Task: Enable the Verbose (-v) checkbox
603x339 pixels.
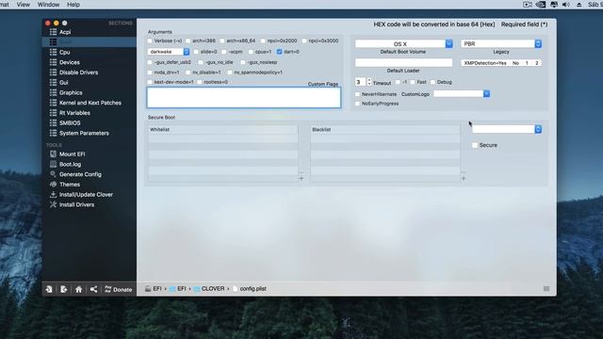Action: coord(150,40)
